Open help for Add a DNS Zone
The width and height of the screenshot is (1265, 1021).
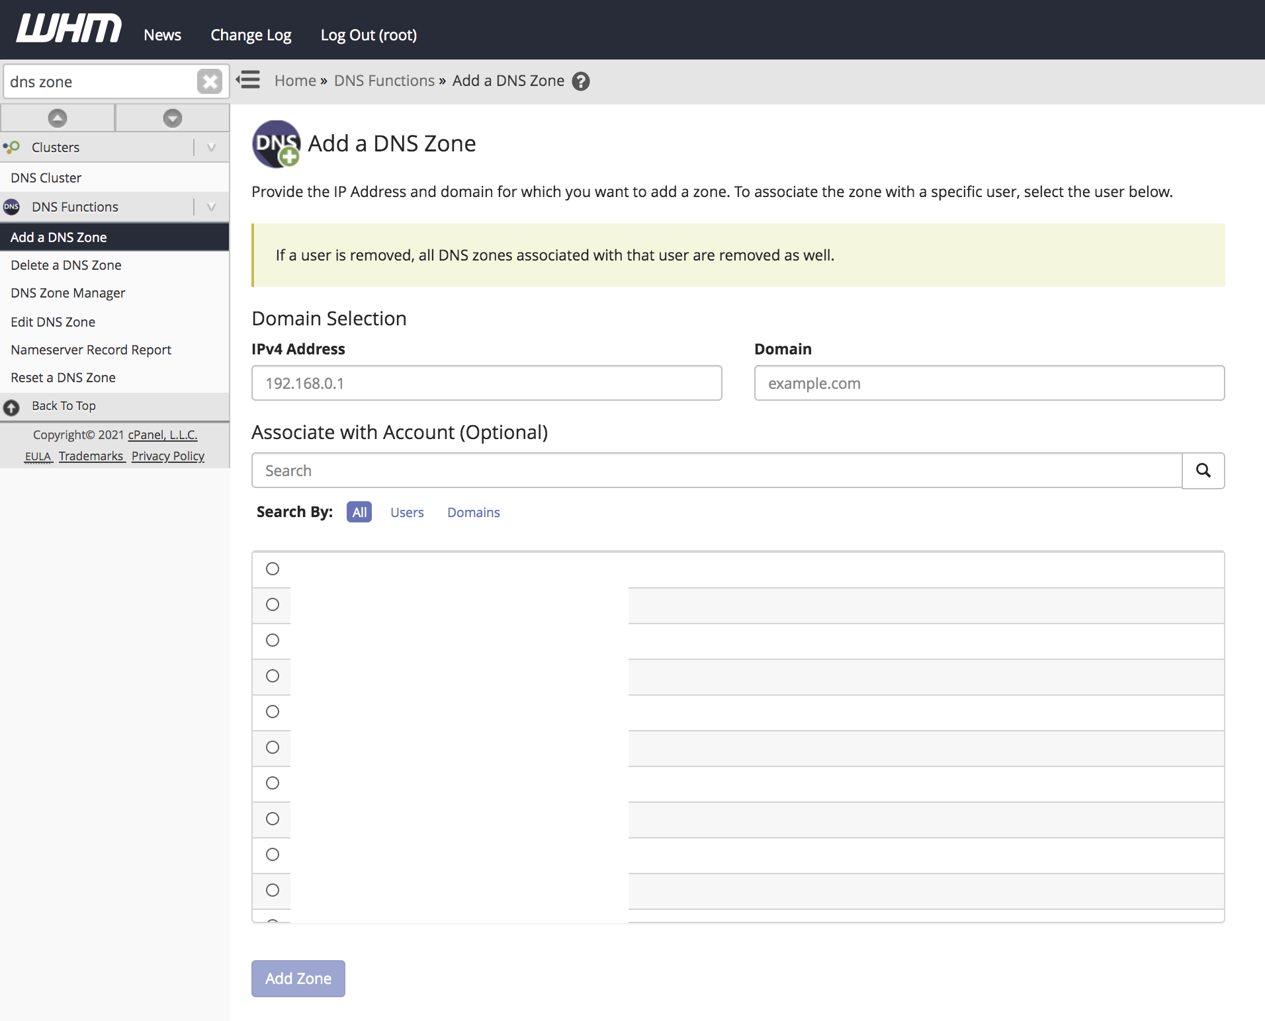coord(581,81)
